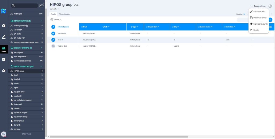Click the help question mark icon

click(x=270, y=6)
